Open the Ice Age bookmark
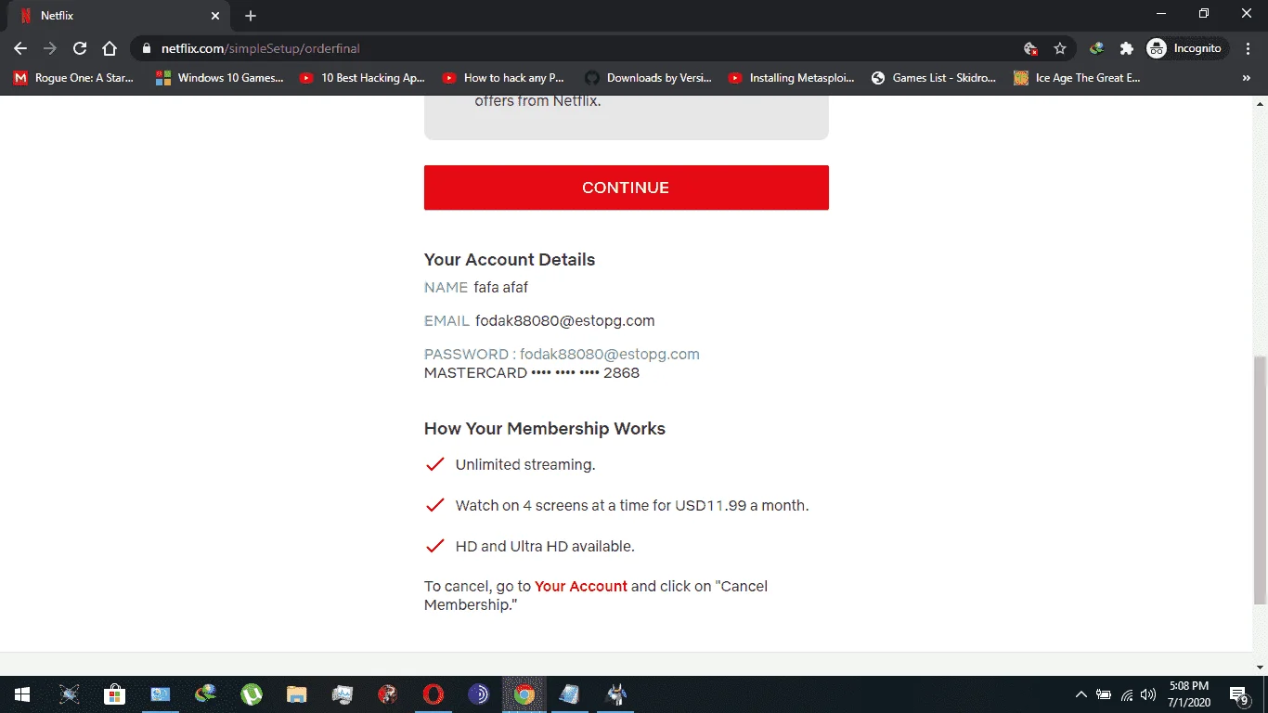 click(x=1078, y=78)
